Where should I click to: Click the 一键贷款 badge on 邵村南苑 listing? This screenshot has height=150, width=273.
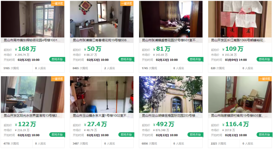click(265, 79)
